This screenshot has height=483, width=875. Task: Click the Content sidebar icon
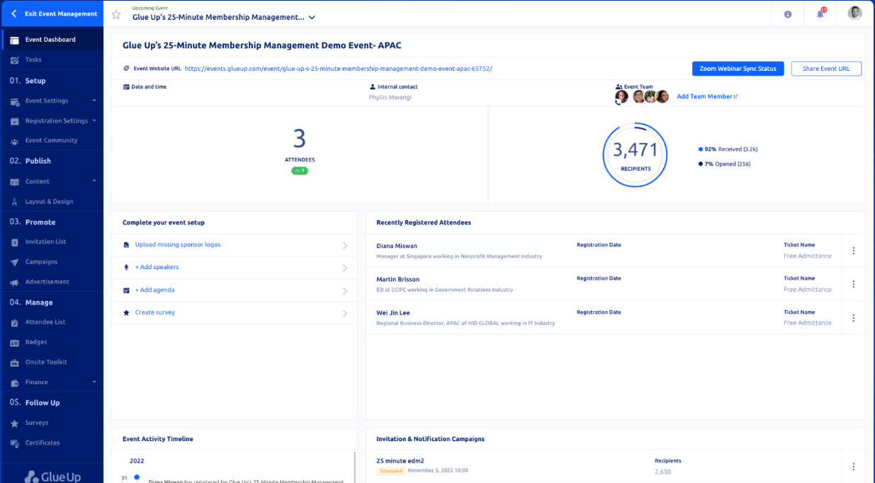14,182
